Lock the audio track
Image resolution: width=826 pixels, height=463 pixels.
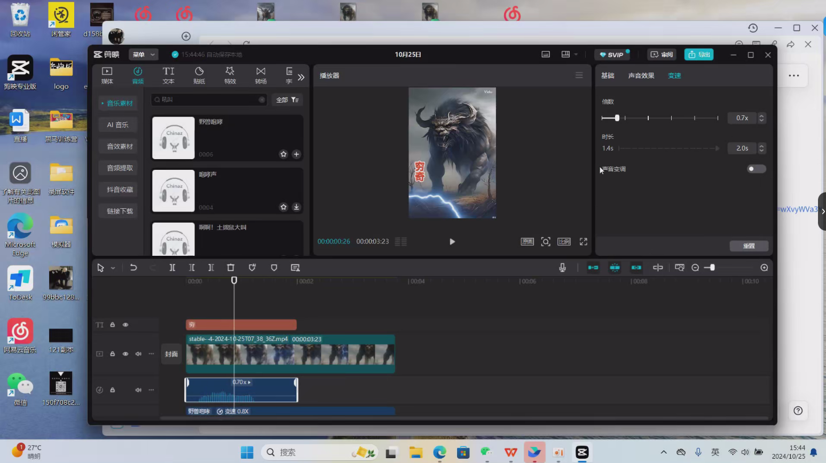[x=113, y=390]
